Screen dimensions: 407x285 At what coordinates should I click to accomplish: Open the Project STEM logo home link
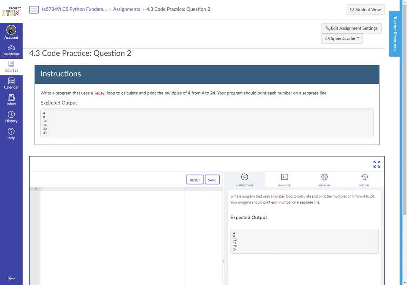point(11,12)
